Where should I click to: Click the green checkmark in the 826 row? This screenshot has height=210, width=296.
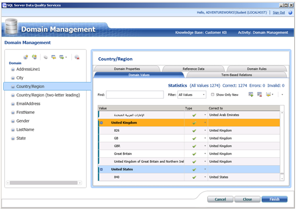(194, 131)
